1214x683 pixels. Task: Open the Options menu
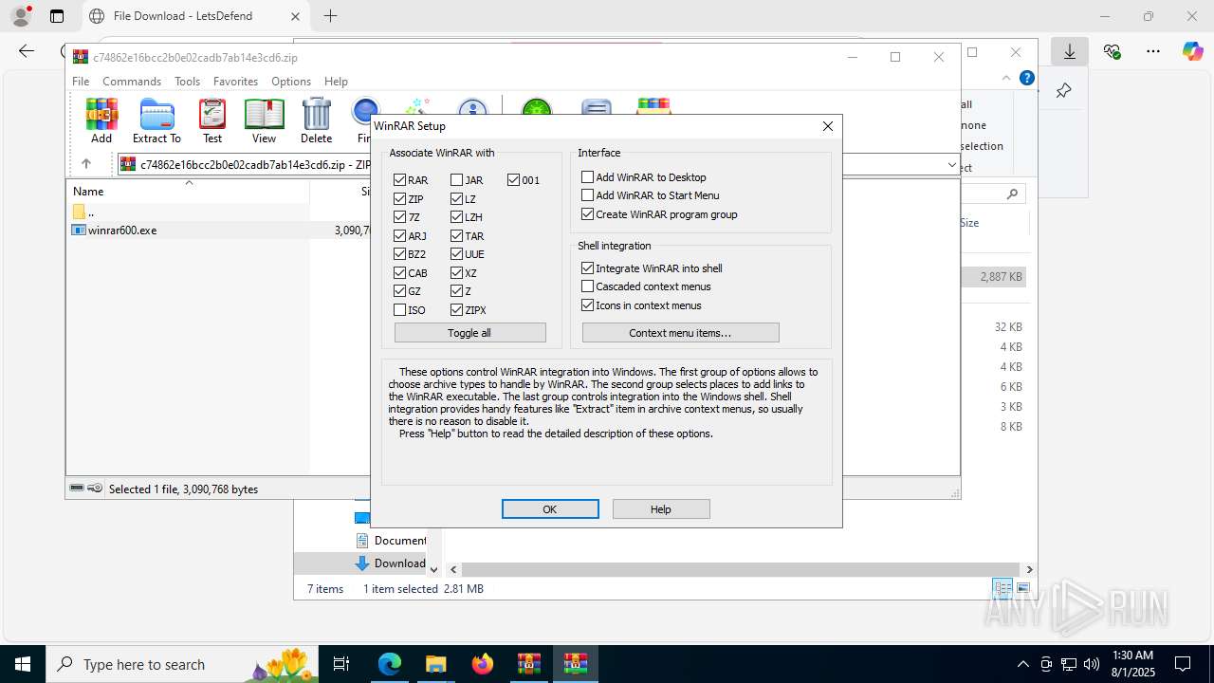pyautogui.click(x=291, y=82)
